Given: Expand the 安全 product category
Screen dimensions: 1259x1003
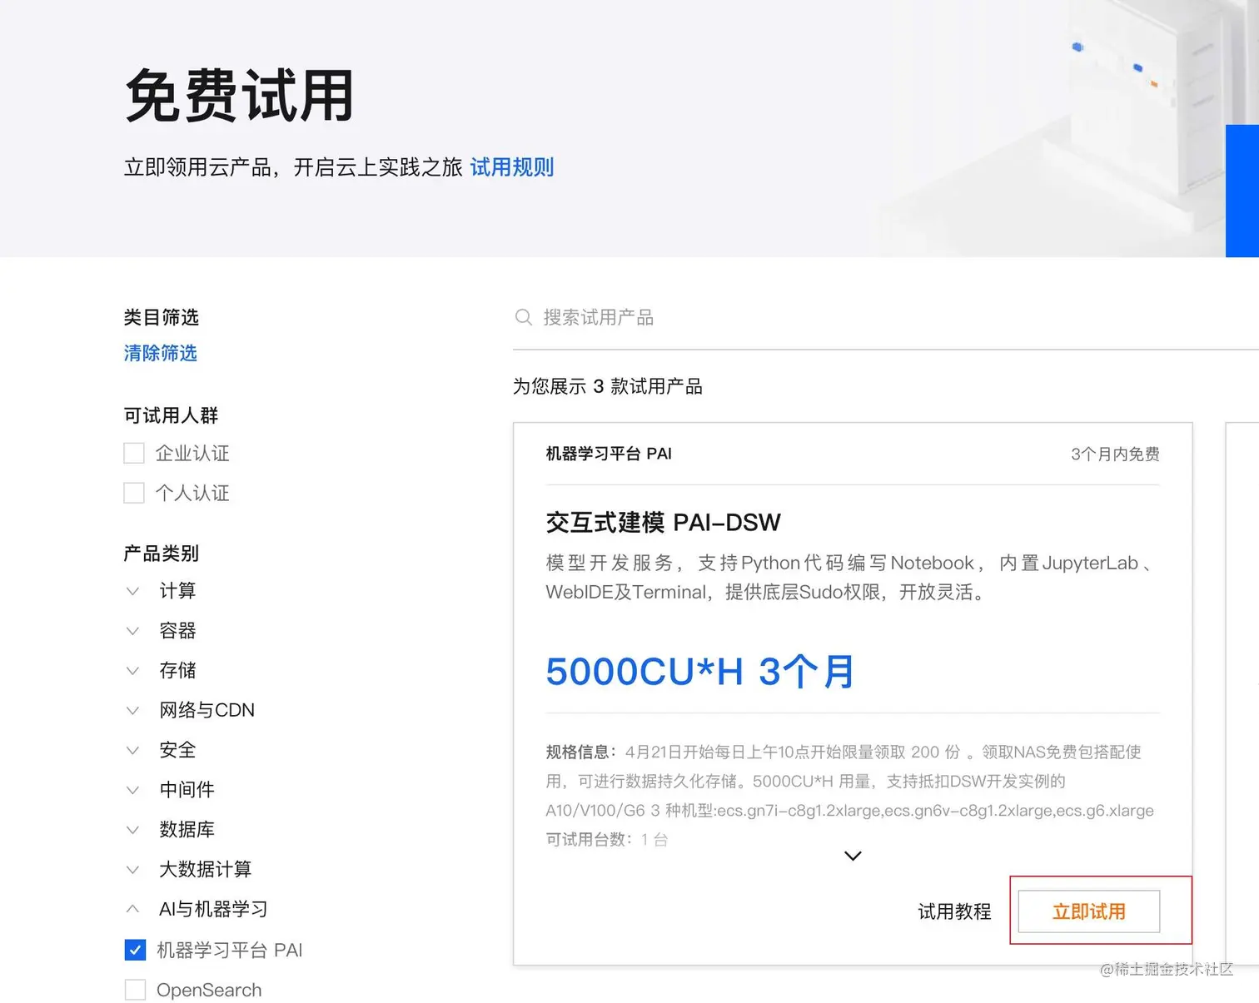Looking at the screenshot, I should click(x=133, y=750).
